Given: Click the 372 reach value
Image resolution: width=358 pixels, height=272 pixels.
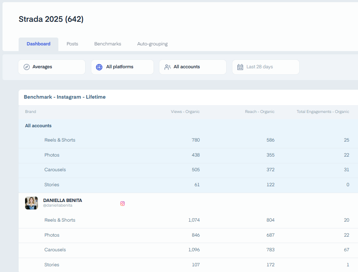Looking at the screenshot, I should click(x=271, y=170).
